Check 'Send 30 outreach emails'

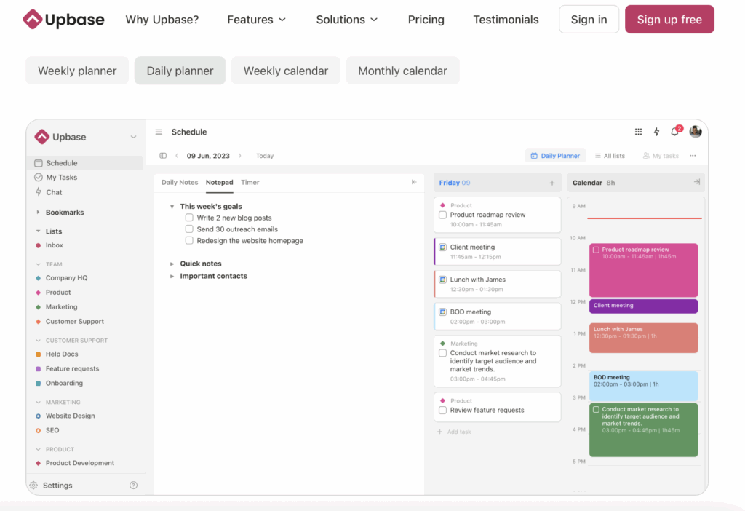click(x=189, y=229)
